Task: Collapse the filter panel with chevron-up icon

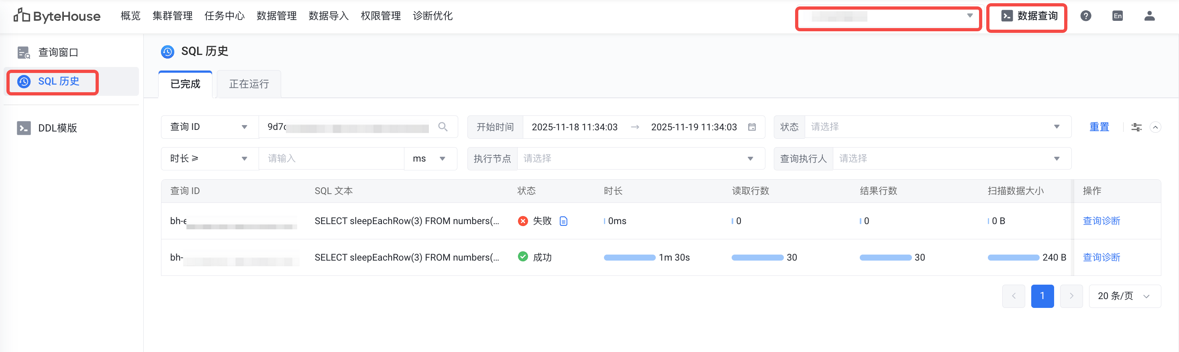Action: coord(1155,127)
